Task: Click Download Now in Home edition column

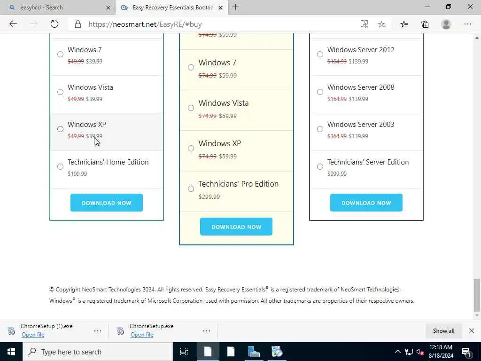Action: 107,203
